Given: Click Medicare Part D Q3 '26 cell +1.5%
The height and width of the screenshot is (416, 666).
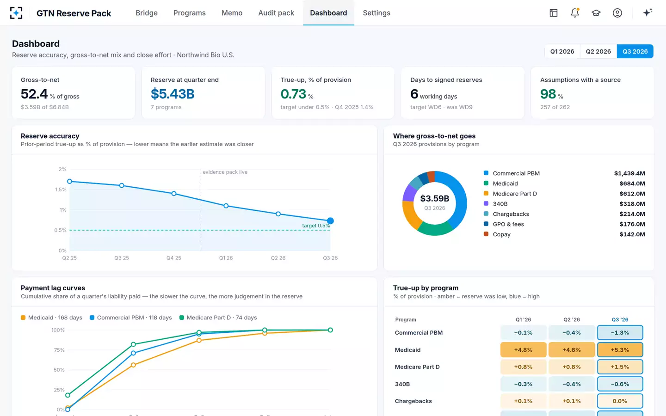Looking at the screenshot, I should pyautogui.click(x=620, y=367).
